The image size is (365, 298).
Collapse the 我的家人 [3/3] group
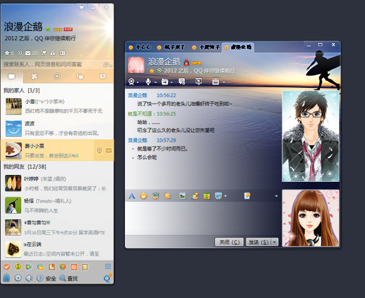click(x=22, y=90)
